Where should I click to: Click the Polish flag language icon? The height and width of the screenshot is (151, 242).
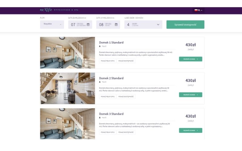pos(196,10)
